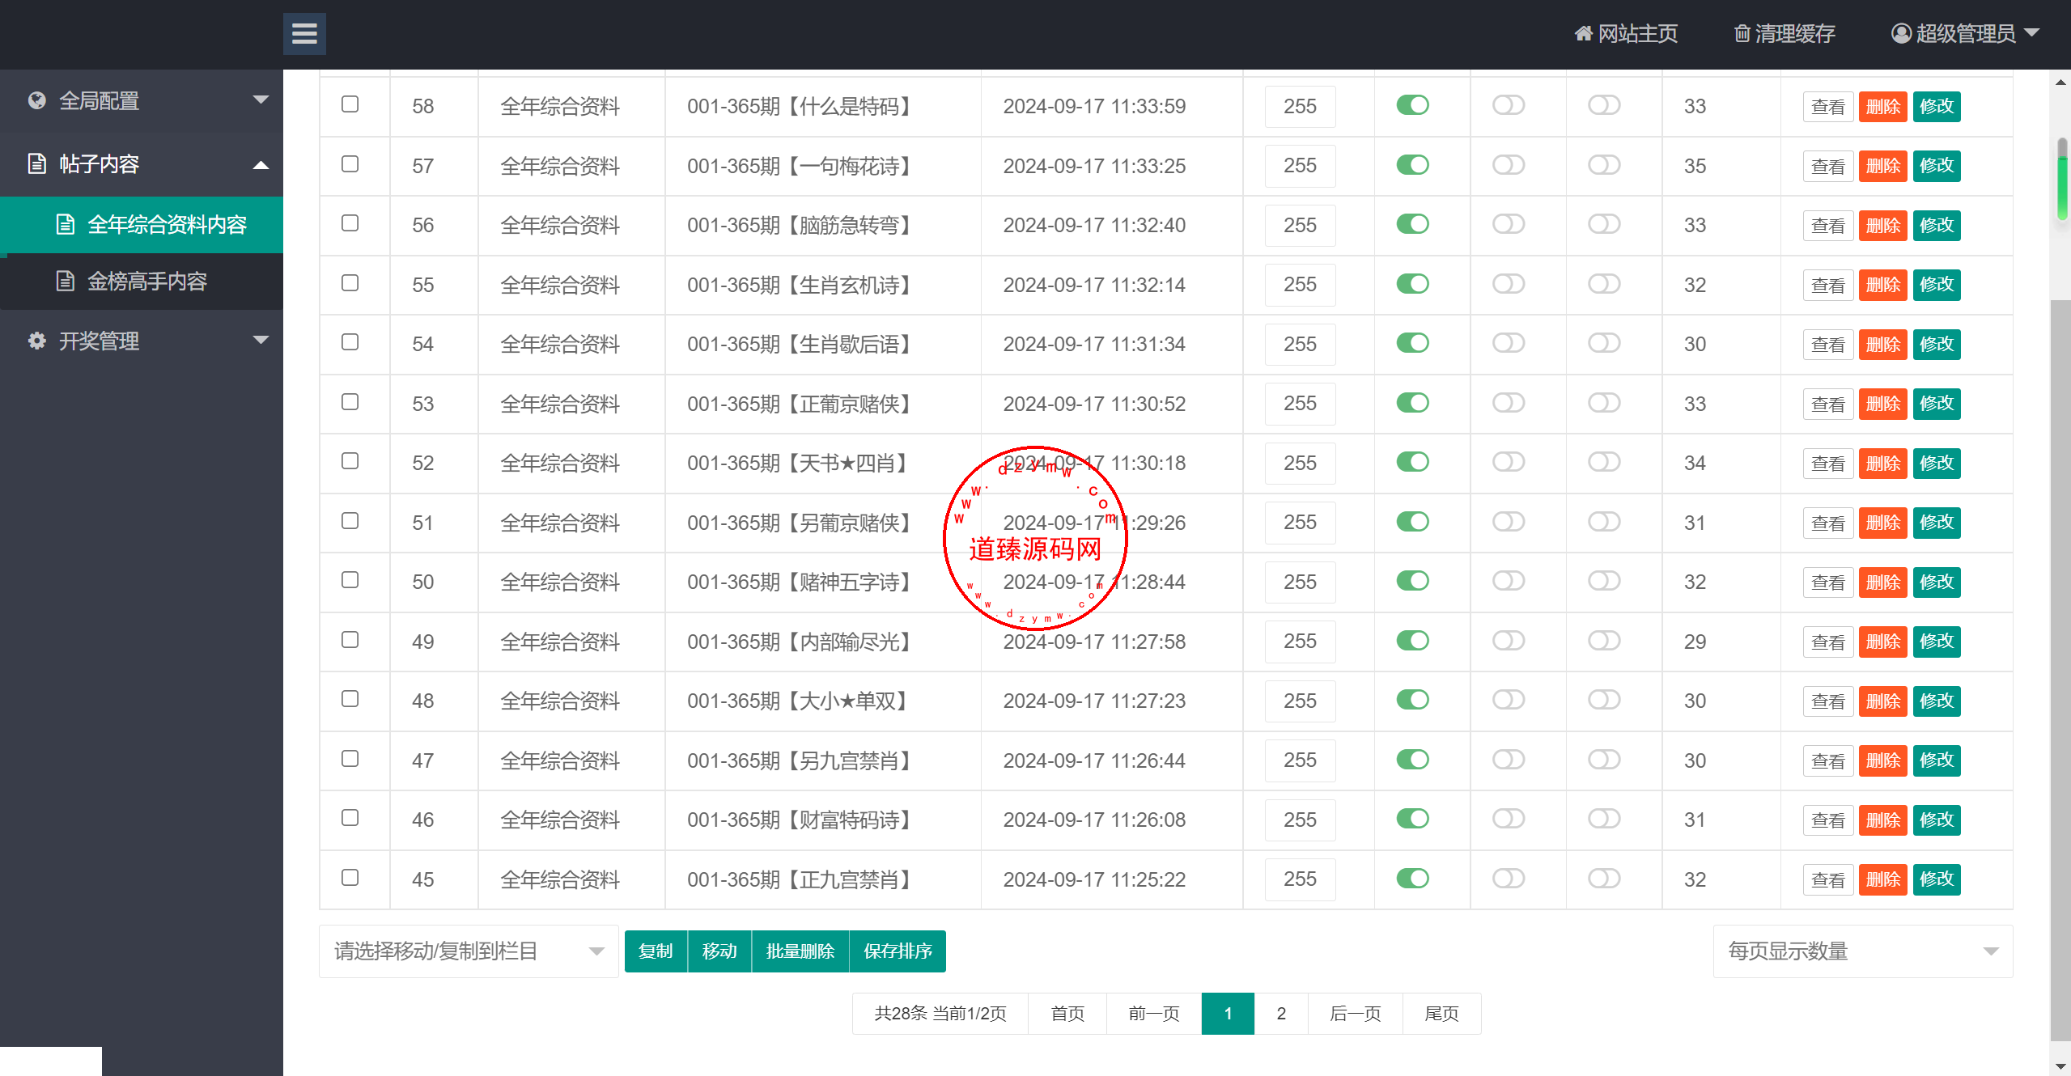Open the 金榜高手内容 menu item
This screenshot has height=1076, width=2071.
(x=142, y=282)
